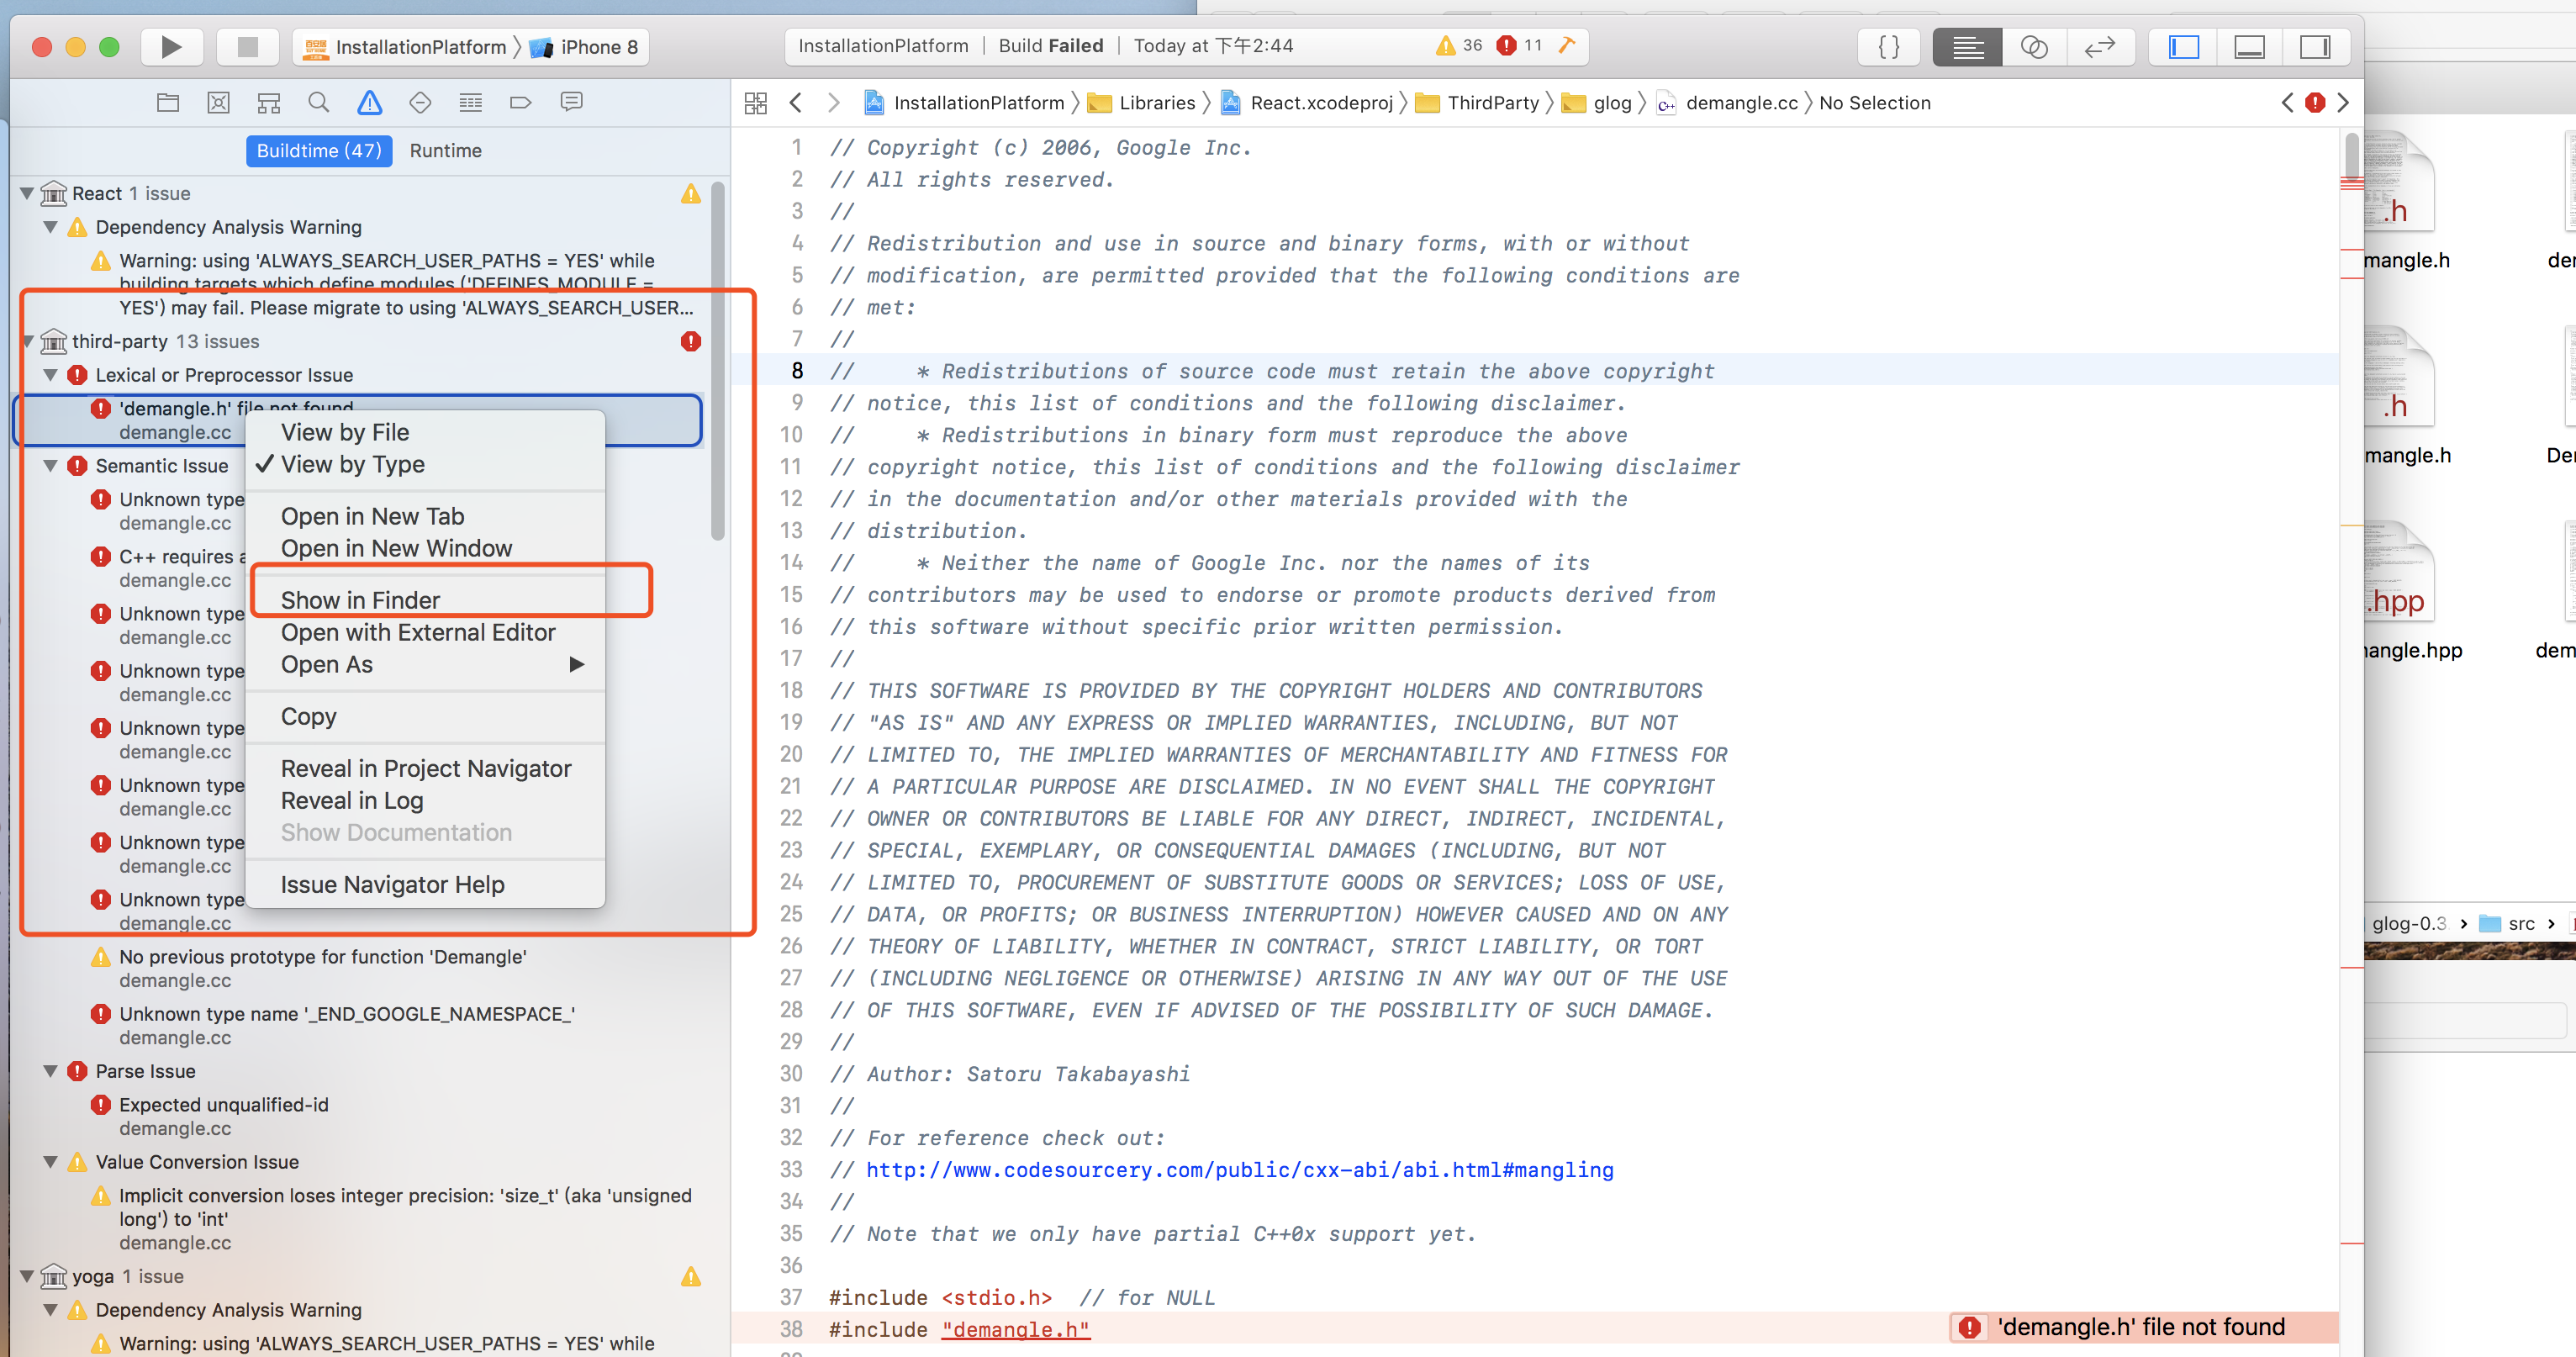Collapse the yoga issues group
This screenshot has width=2576, height=1357.
pyautogui.click(x=27, y=1276)
